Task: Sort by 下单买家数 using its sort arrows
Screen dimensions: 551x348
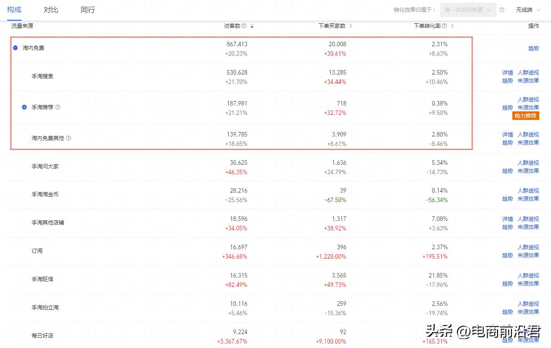Action: coord(351,26)
